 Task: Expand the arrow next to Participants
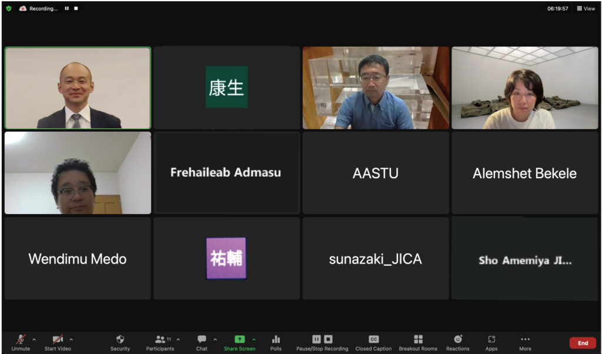[x=178, y=339]
